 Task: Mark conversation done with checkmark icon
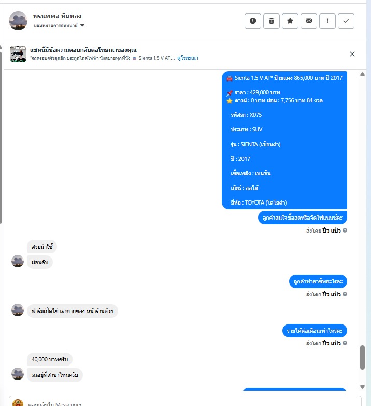click(346, 21)
